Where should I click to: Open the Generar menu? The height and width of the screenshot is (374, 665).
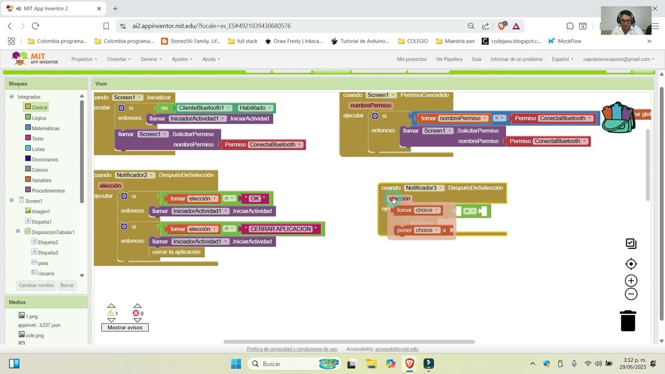click(151, 59)
